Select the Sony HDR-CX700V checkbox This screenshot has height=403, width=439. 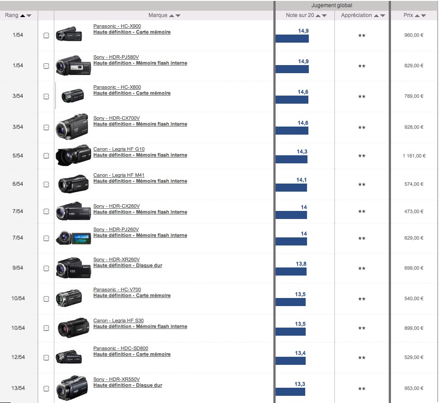46,127
